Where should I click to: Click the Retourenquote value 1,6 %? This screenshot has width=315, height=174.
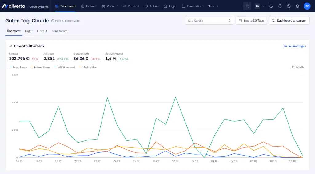pos(111,59)
